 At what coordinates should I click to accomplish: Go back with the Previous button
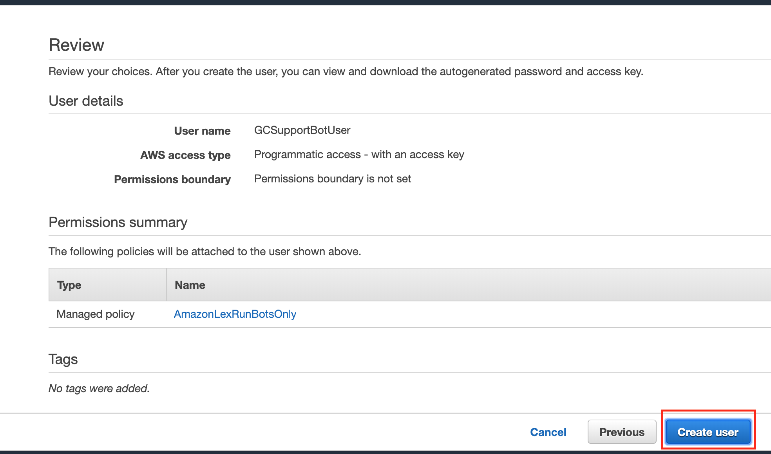(622, 432)
